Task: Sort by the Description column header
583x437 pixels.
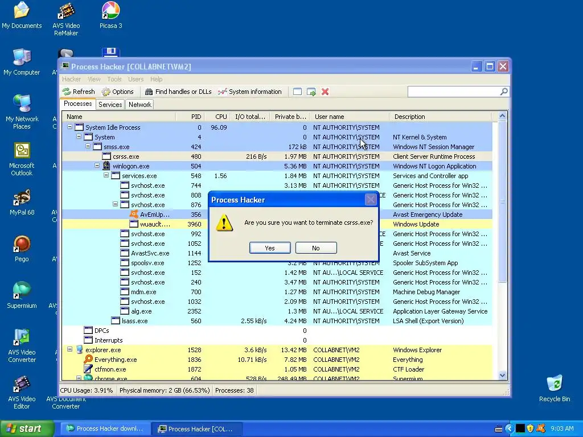Action: tap(441, 117)
